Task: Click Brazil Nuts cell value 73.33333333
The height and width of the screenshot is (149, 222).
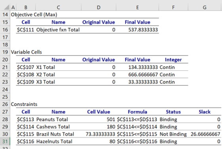Action: click(x=100, y=134)
